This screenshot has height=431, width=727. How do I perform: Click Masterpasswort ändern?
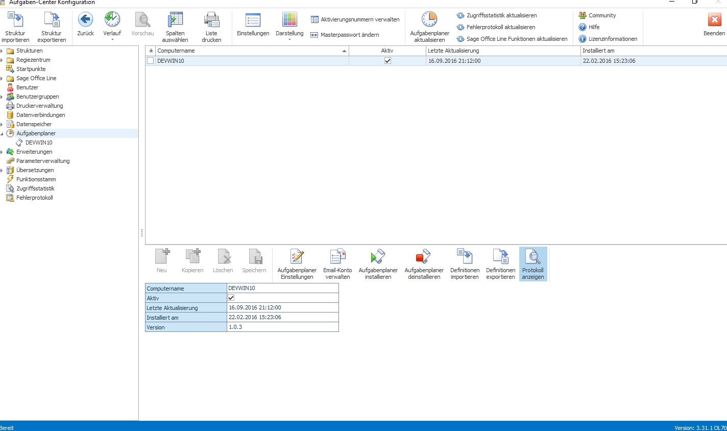coord(345,35)
